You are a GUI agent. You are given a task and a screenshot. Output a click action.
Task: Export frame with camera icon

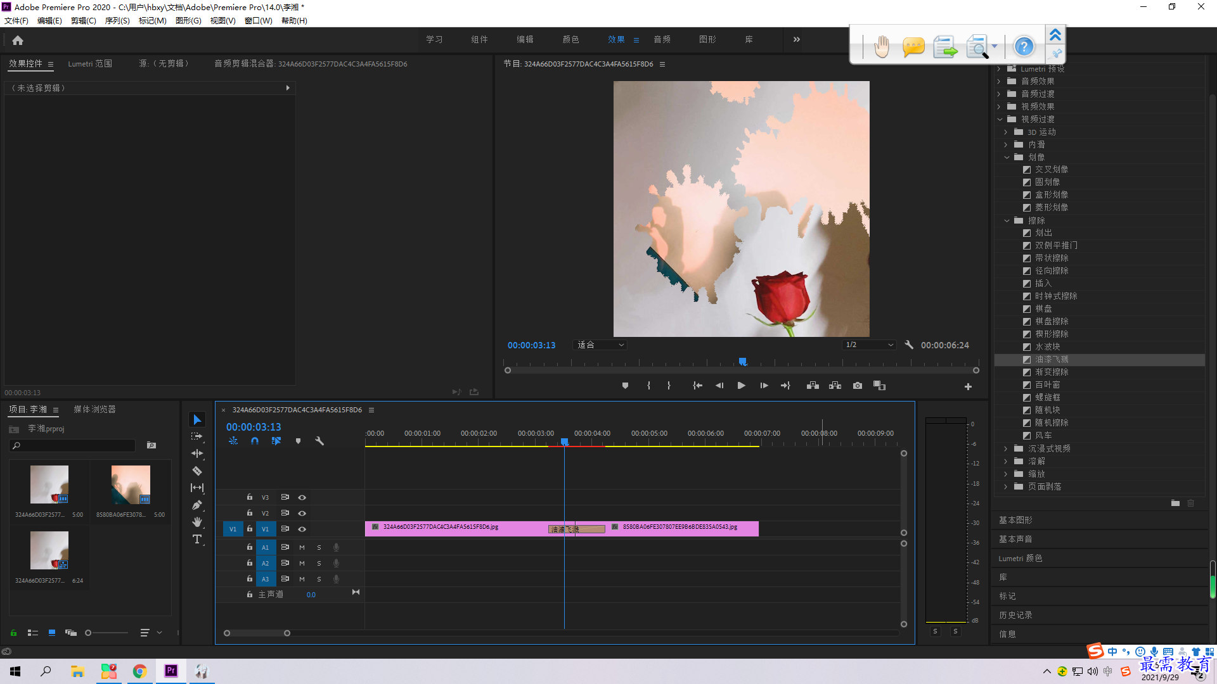click(858, 386)
